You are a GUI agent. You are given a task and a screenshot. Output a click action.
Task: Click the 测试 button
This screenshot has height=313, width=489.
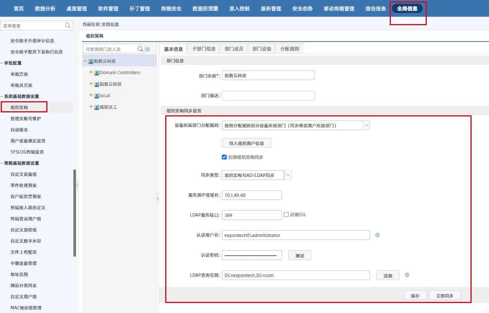tap(300, 256)
